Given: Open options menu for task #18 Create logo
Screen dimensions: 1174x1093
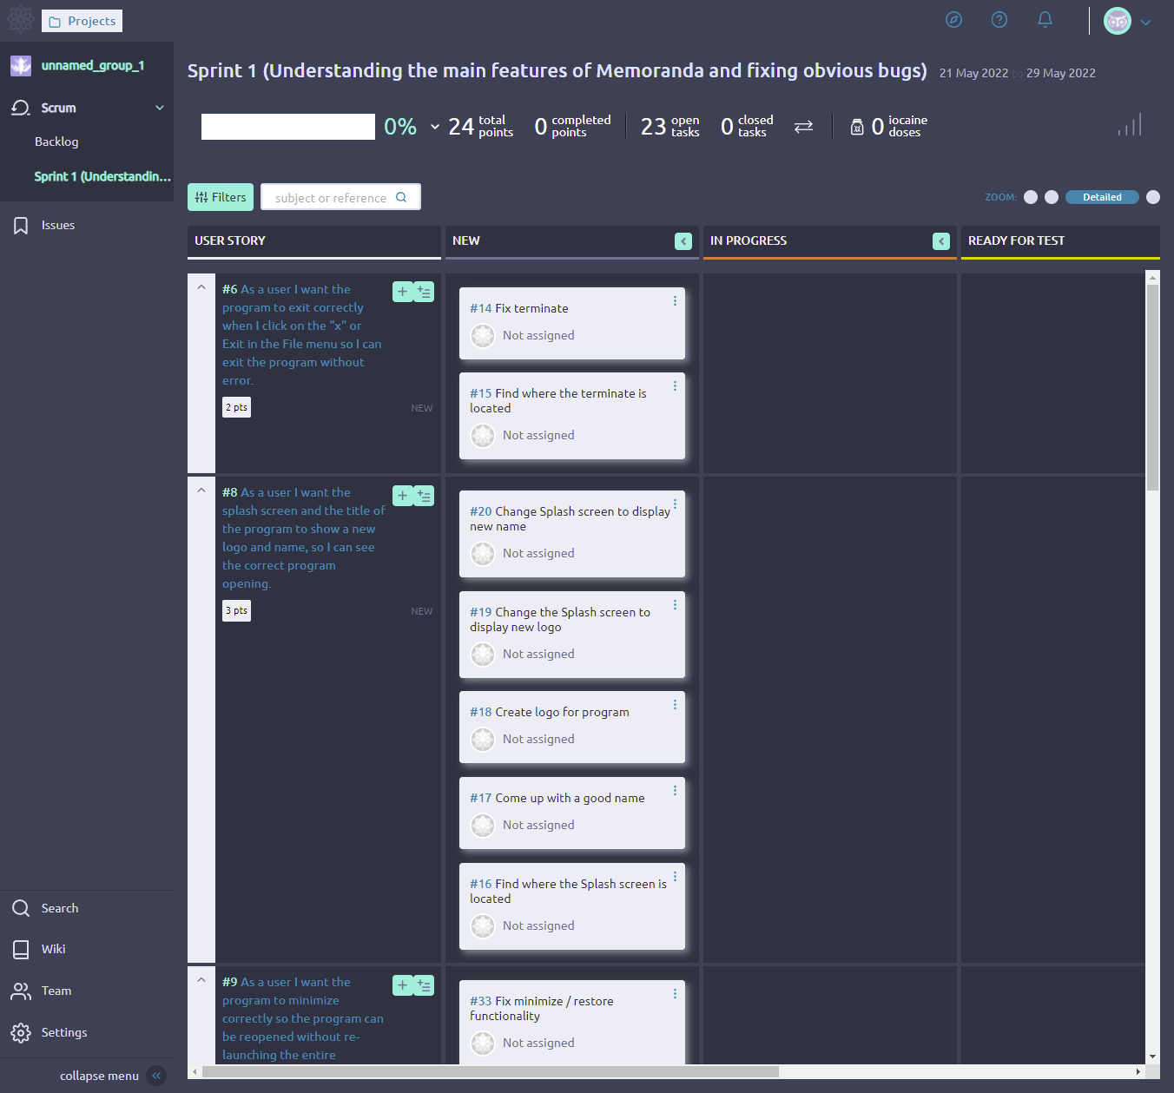Looking at the screenshot, I should click(x=675, y=704).
